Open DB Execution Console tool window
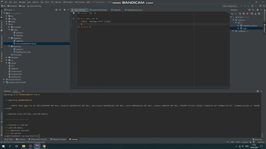The image size is (266, 149). [x=38, y=139]
